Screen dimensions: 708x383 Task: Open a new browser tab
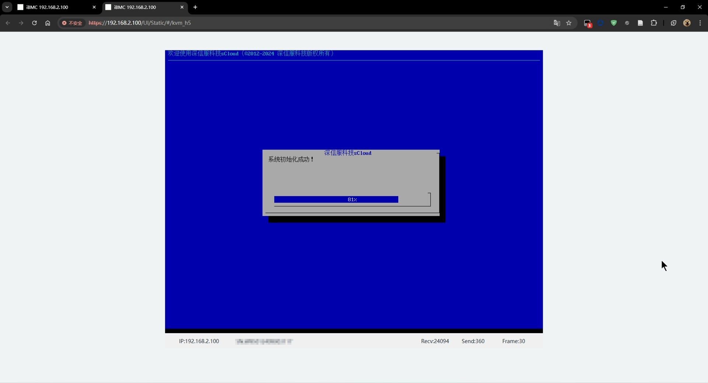195,7
